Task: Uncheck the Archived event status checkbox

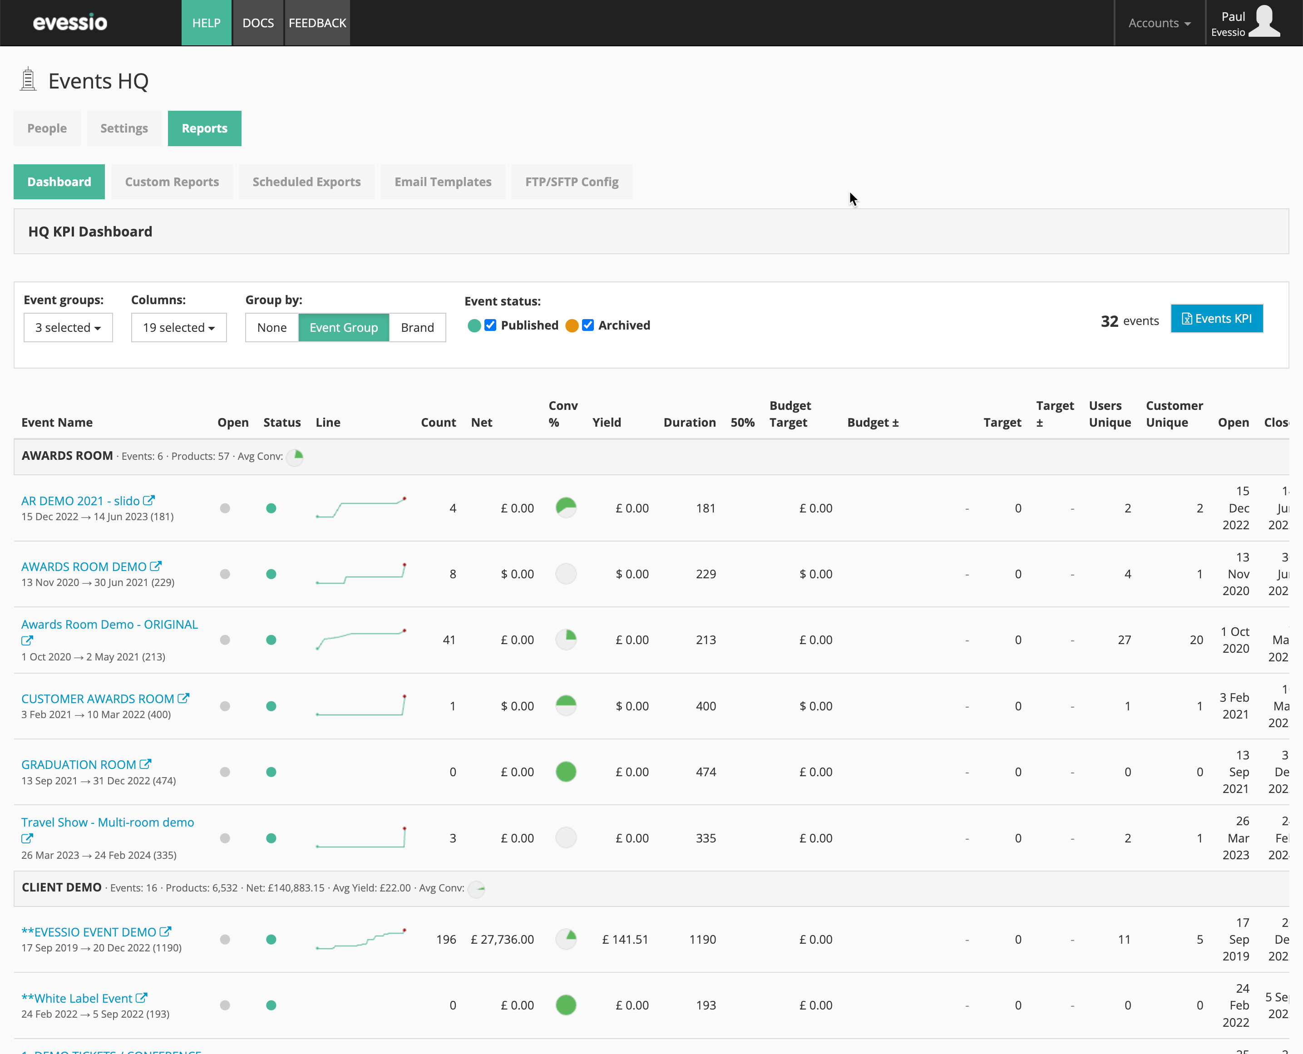Action: coord(588,325)
